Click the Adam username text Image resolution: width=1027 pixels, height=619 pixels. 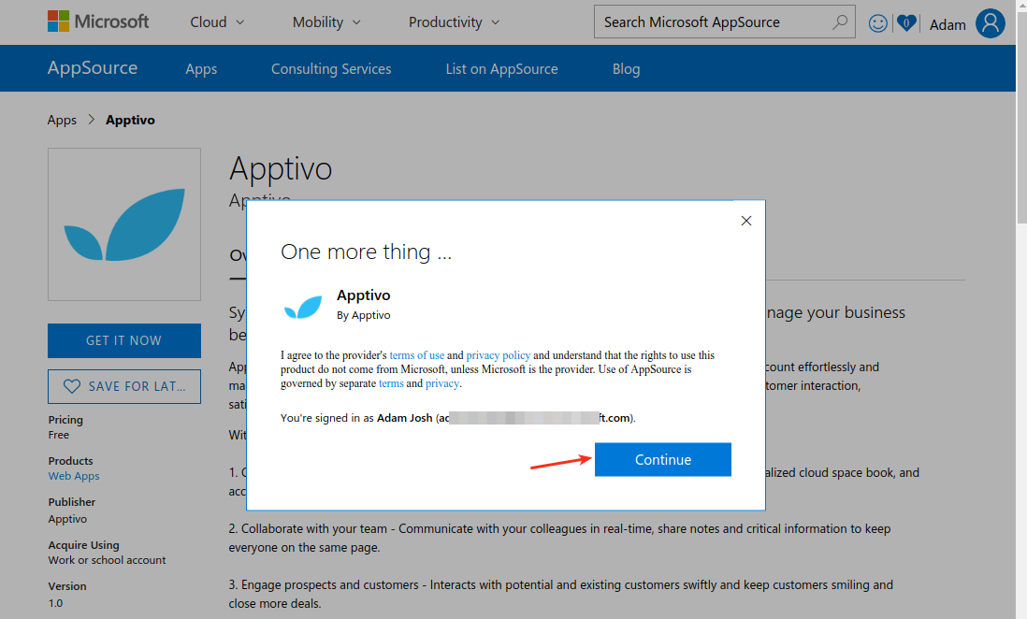tap(947, 25)
